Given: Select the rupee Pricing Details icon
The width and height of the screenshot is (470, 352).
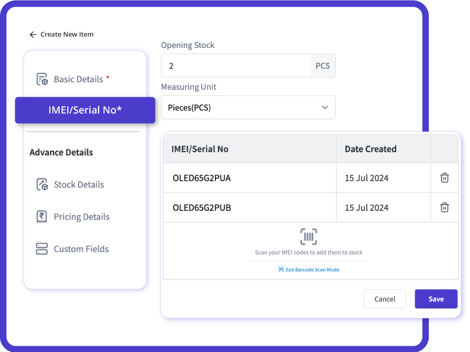Looking at the screenshot, I should click(x=42, y=216).
